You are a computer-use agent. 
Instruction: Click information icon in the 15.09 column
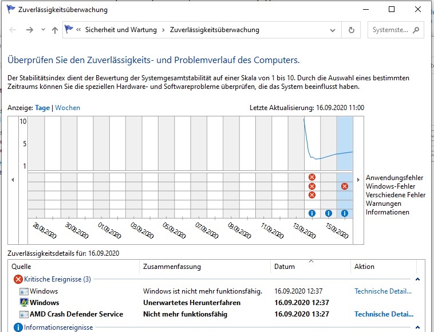[x=328, y=213]
